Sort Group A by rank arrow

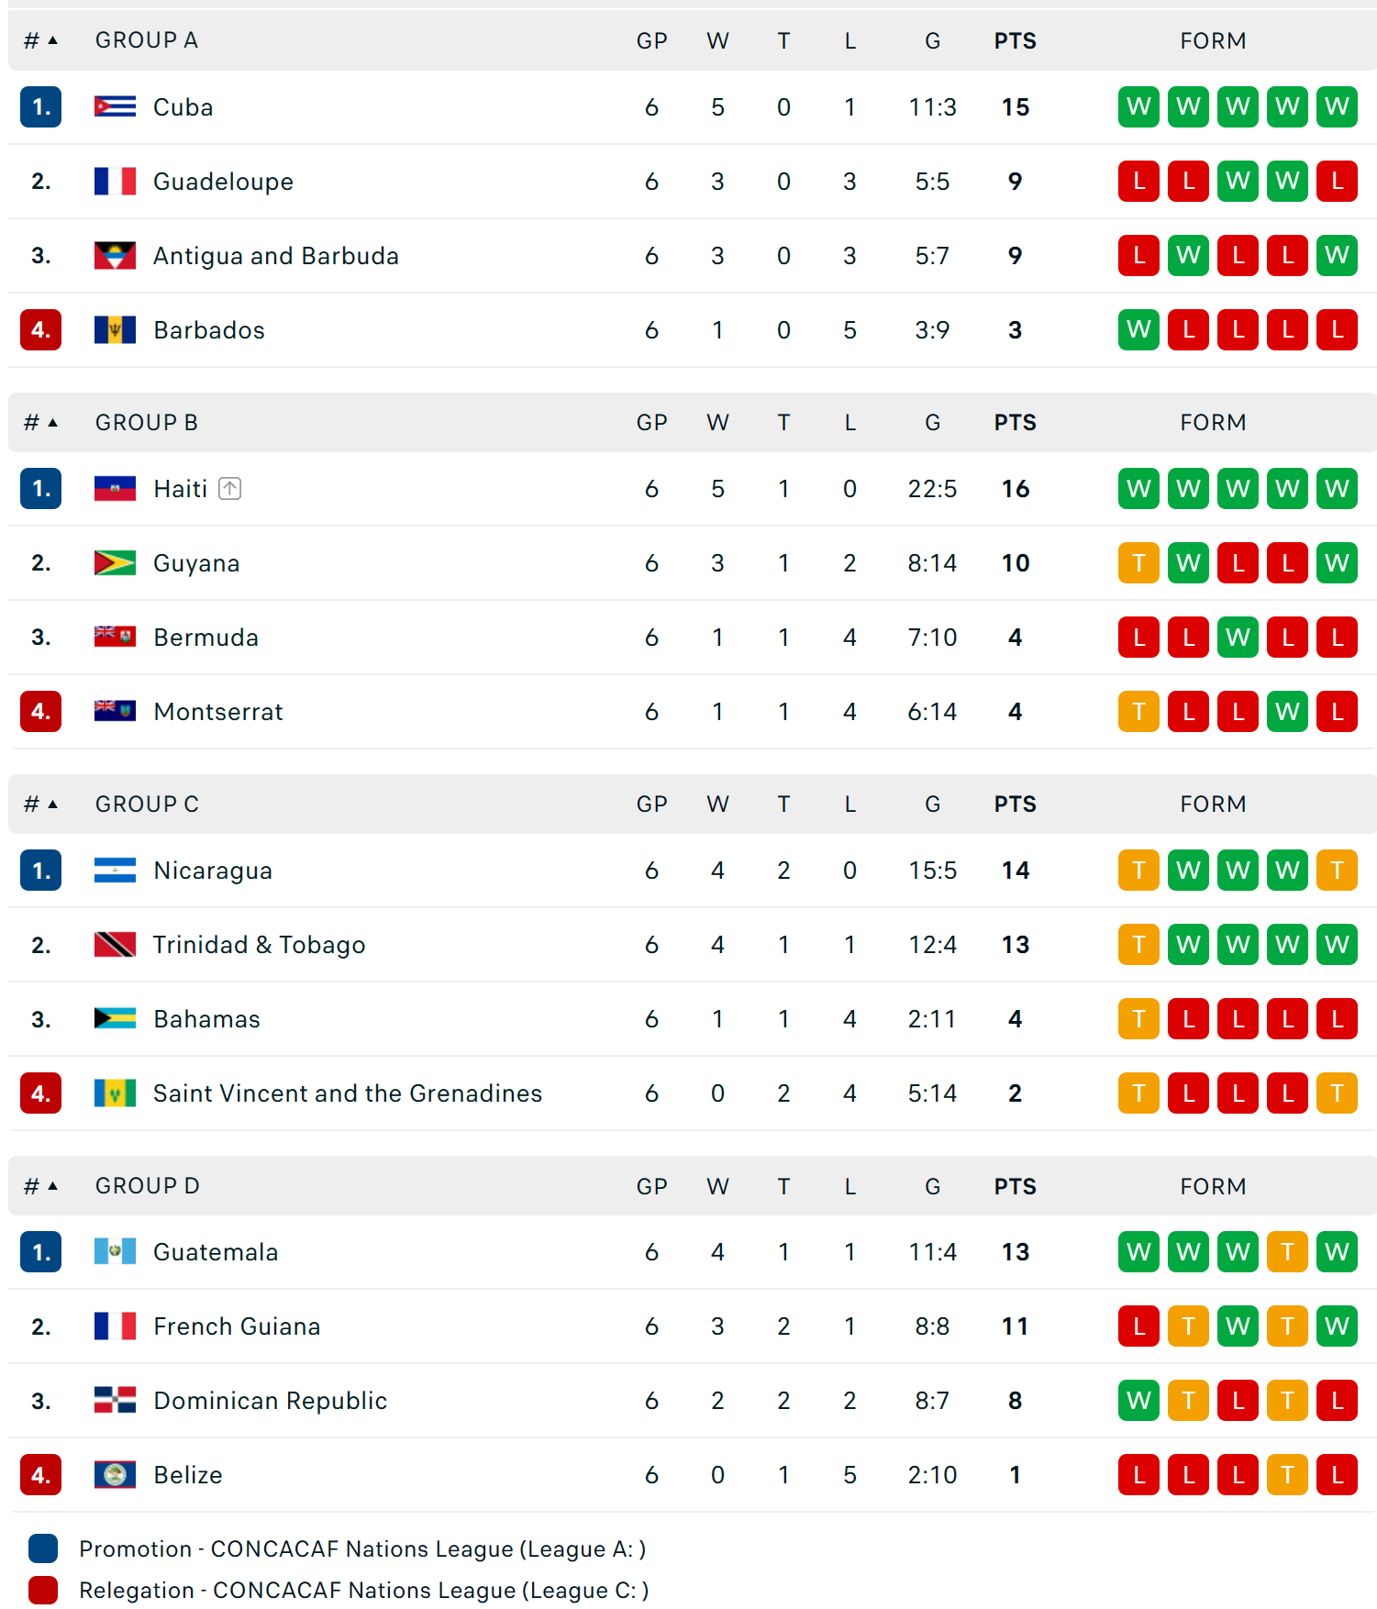(52, 40)
